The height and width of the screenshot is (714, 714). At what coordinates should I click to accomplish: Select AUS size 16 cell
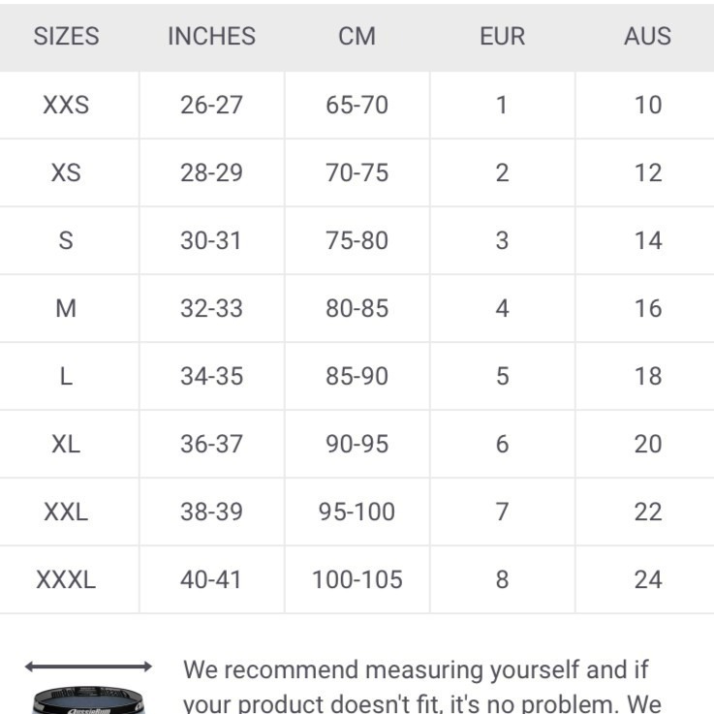pos(647,308)
